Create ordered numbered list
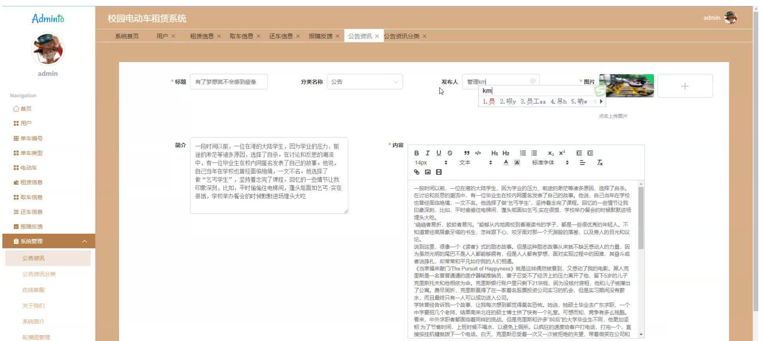This screenshot has height=341, width=763. [x=523, y=153]
